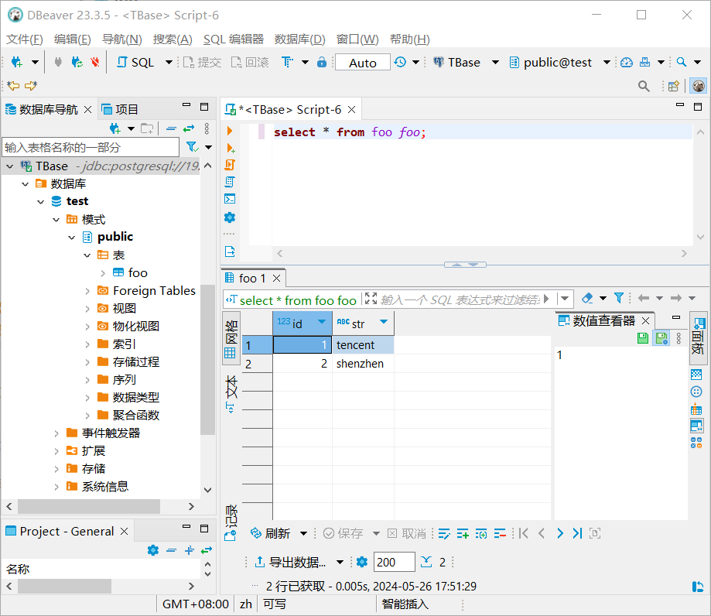Image resolution: width=711 pixels, height=616 pixels.
Task: Toggle record view mode
Action: (231, 522)
